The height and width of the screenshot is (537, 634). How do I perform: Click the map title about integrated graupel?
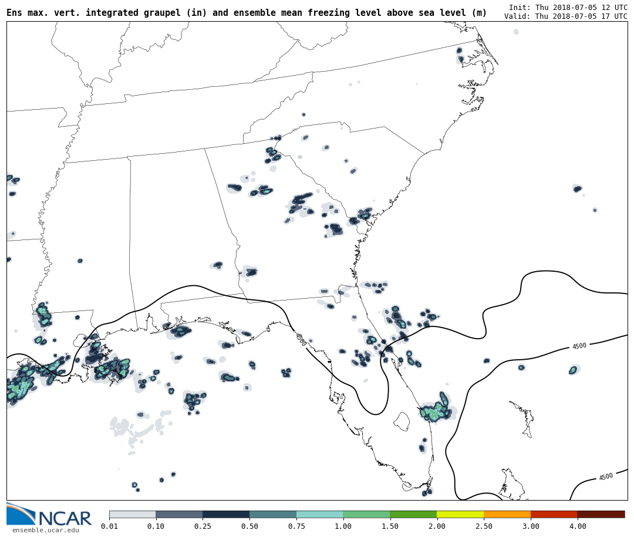[247, 13]
